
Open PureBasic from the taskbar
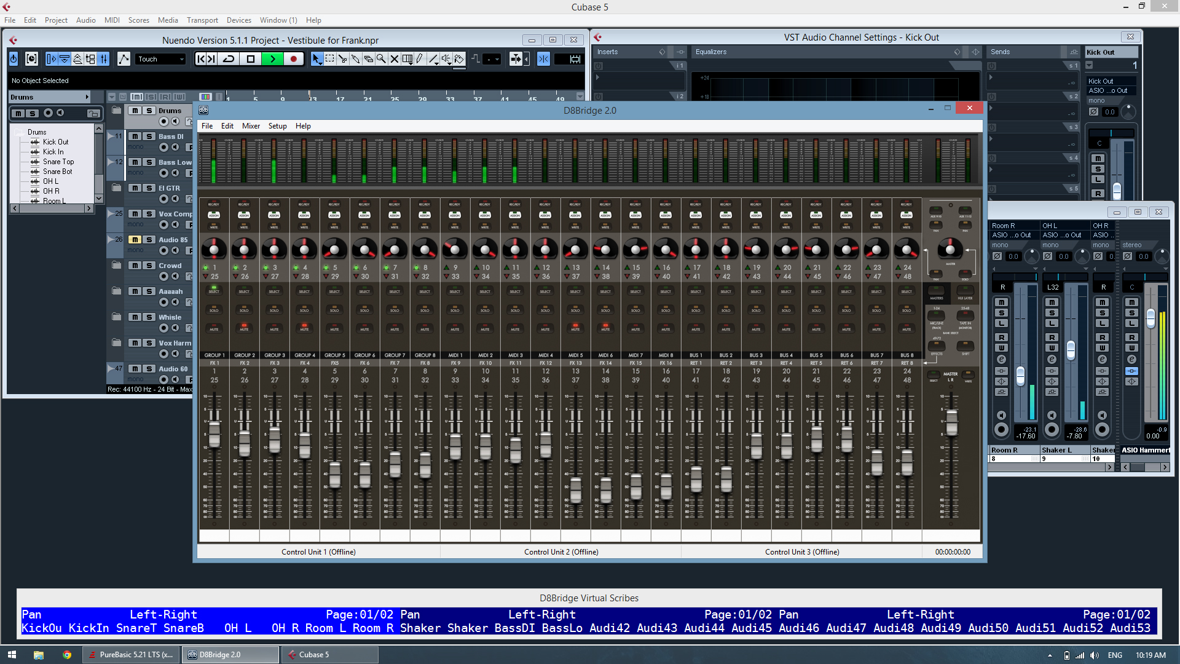[x=132, y=655]
